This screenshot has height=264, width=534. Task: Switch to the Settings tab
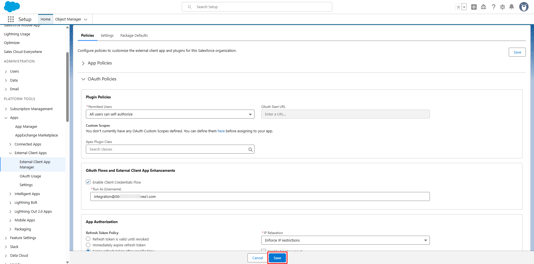click(107, 36)
